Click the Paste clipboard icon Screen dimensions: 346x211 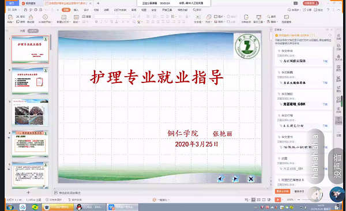pyautogui.click(x=10, y=17)
